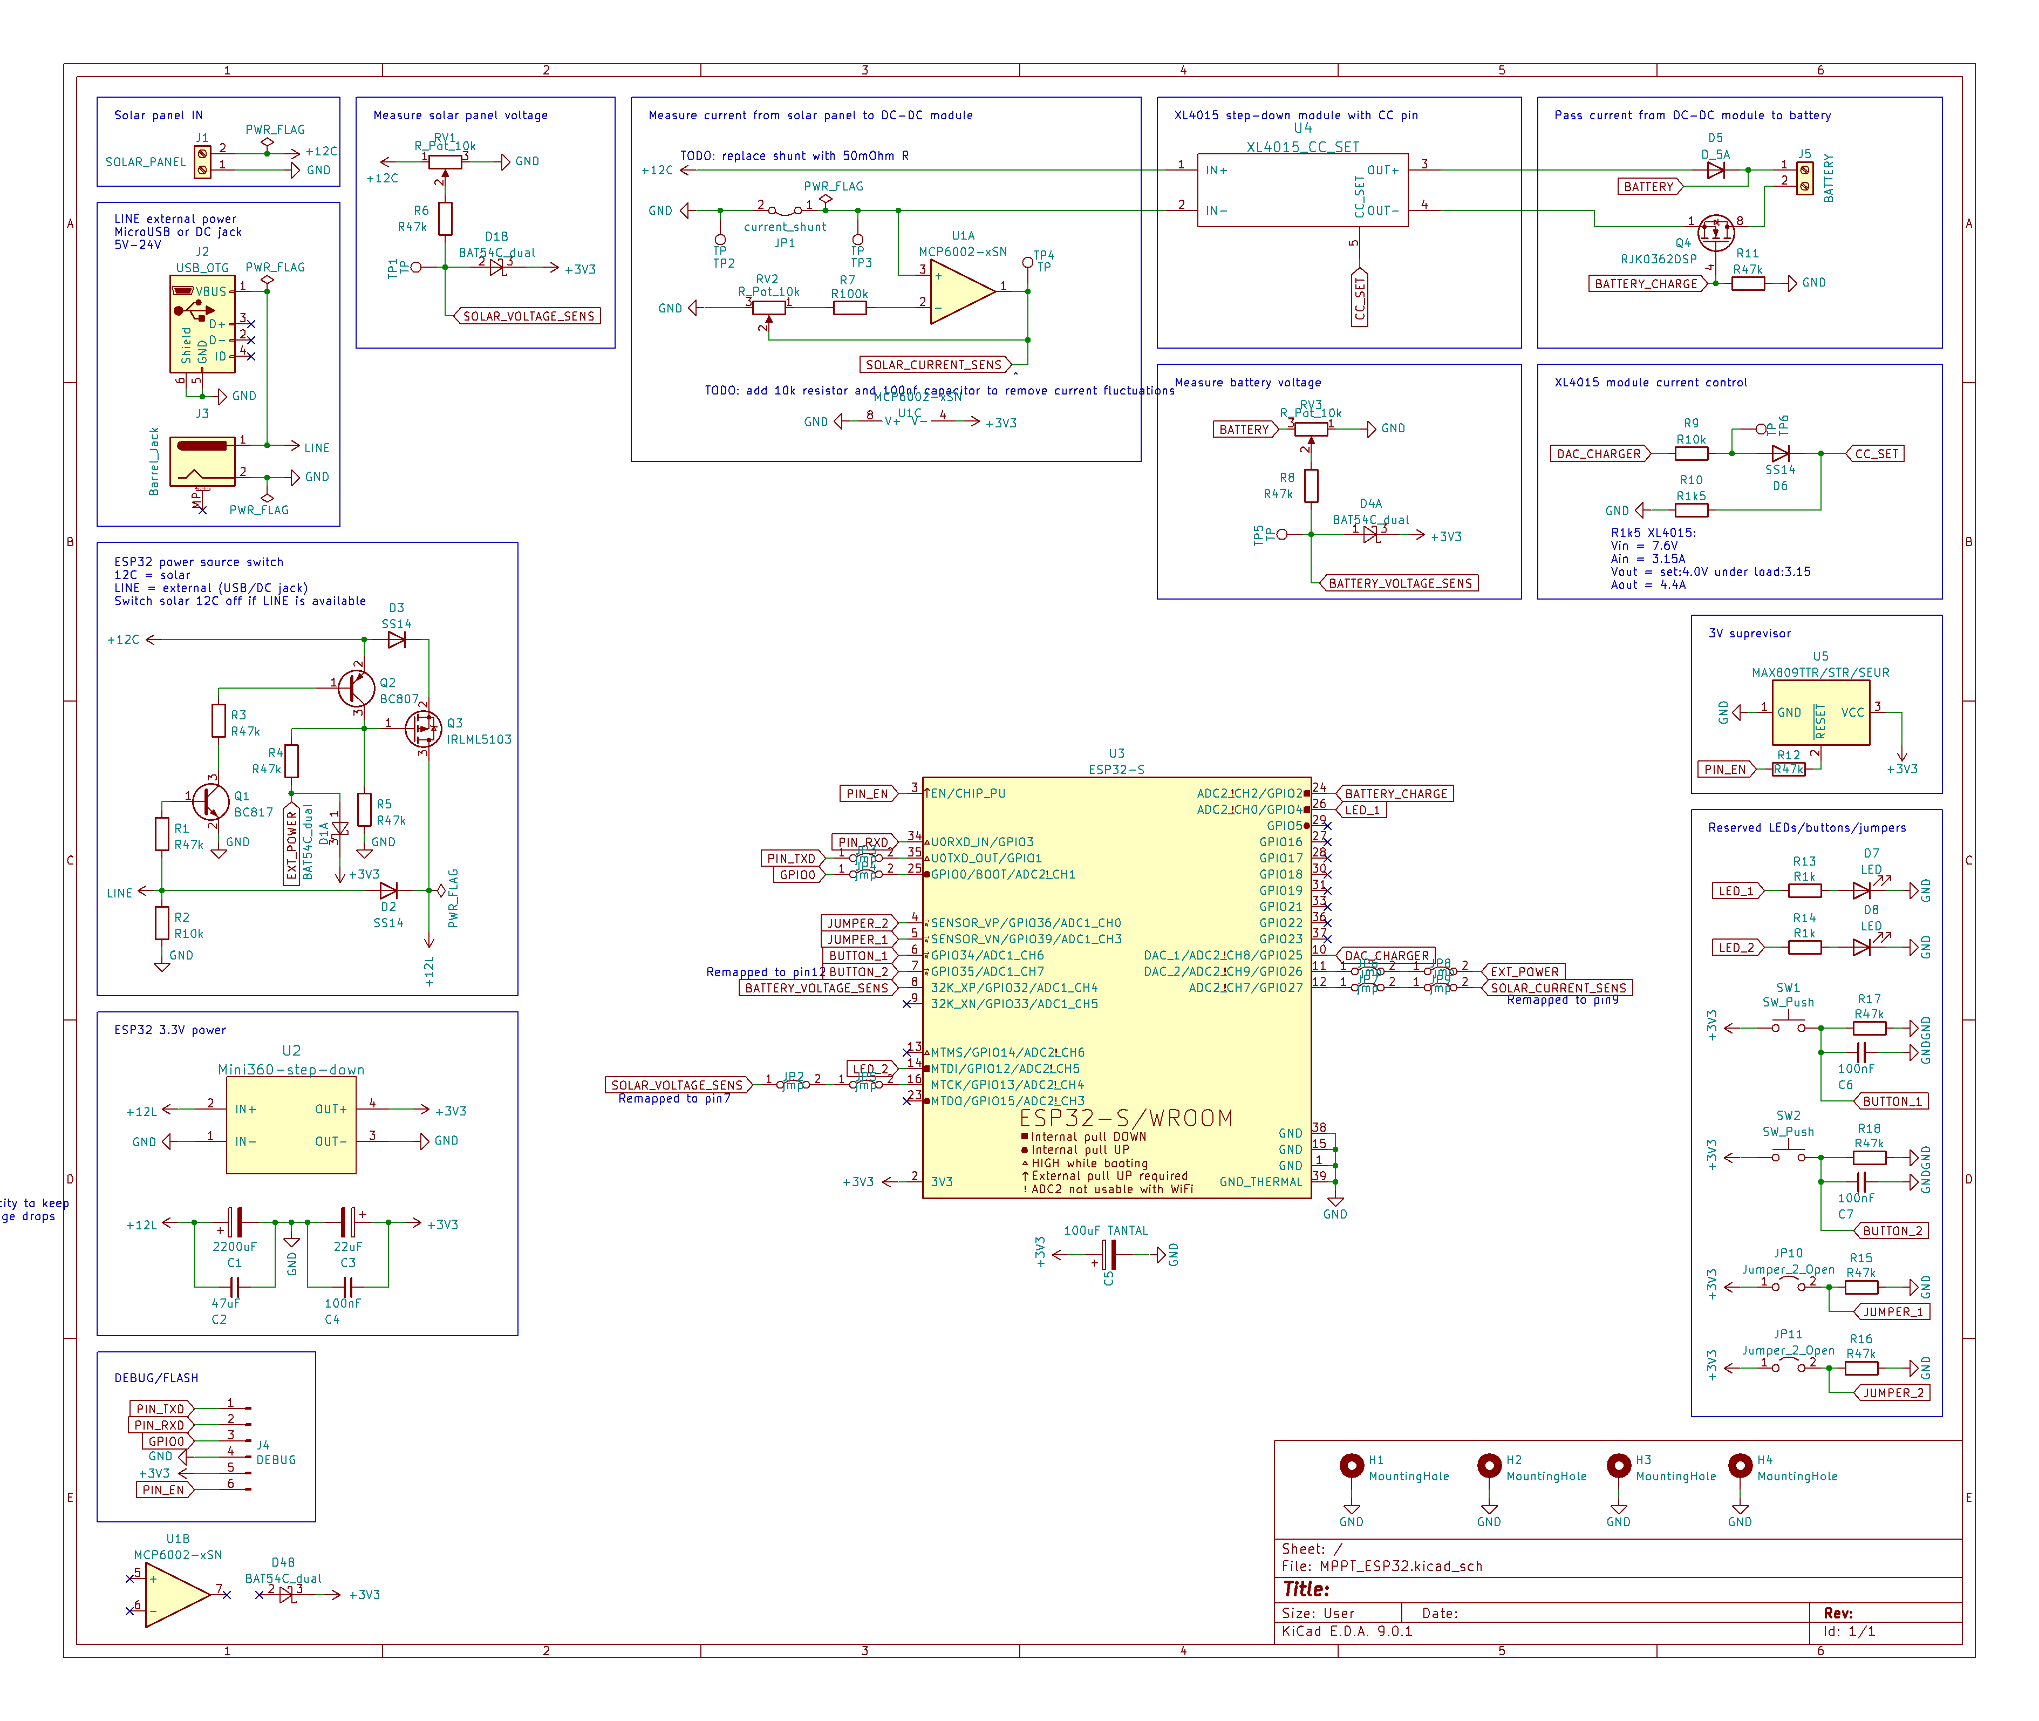The image size is (2039, 1721).
Task: Click 'Measure battery voltage' title
Action: pyautogui.click(x=1247, y=383)
